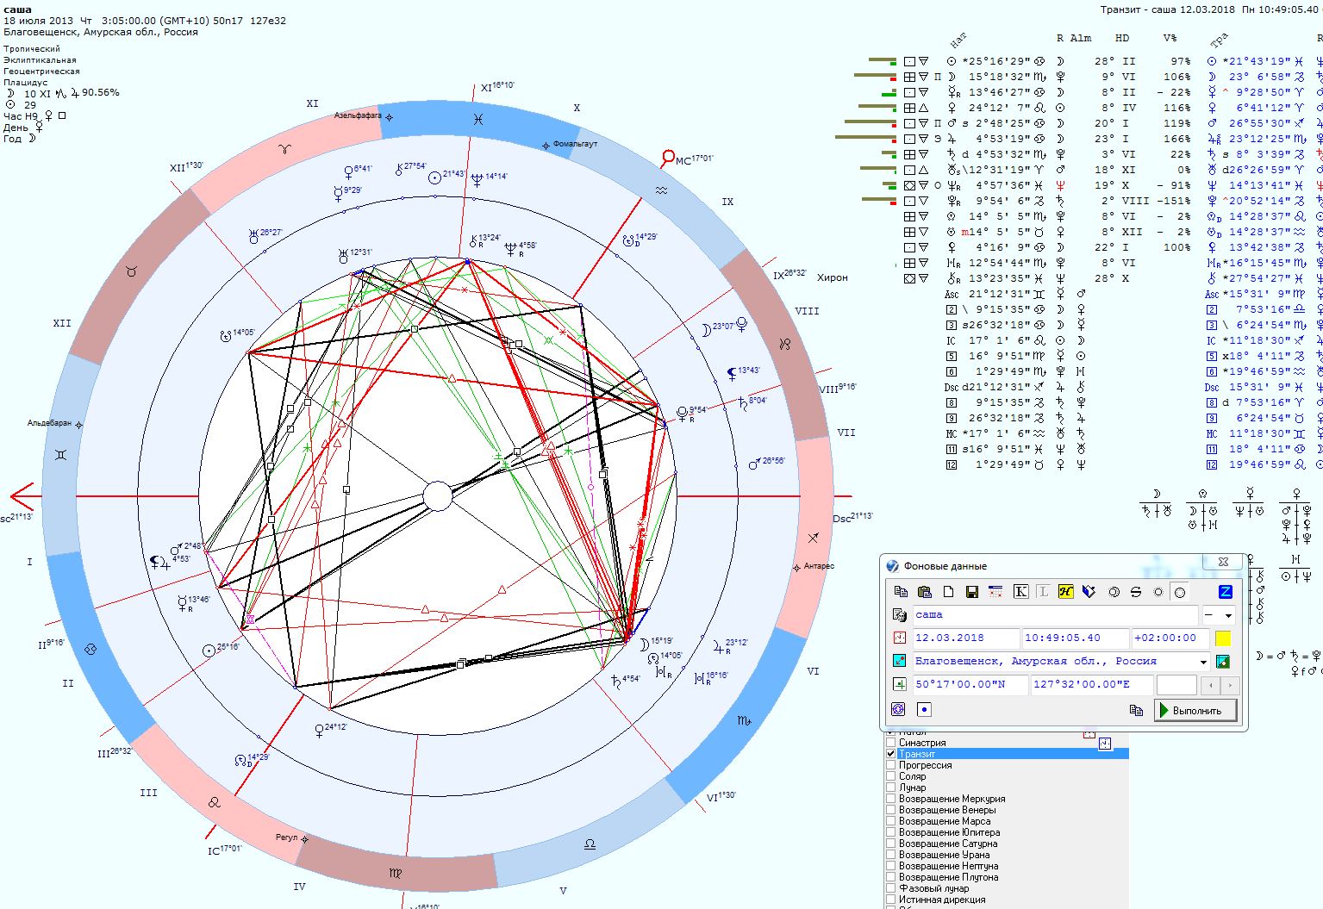The height and width of the screenshot is (909, 1323).
Task: Select Возвращение Юпитера in the chart list
Action: [x=949, y=832]
